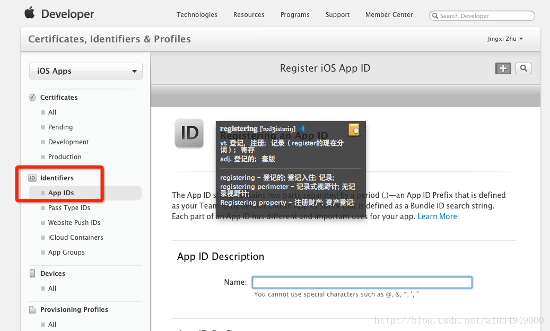Open the Jingxi Zhu account menu
Viewport: 550px width, 331px height.
tap(505, 39)
